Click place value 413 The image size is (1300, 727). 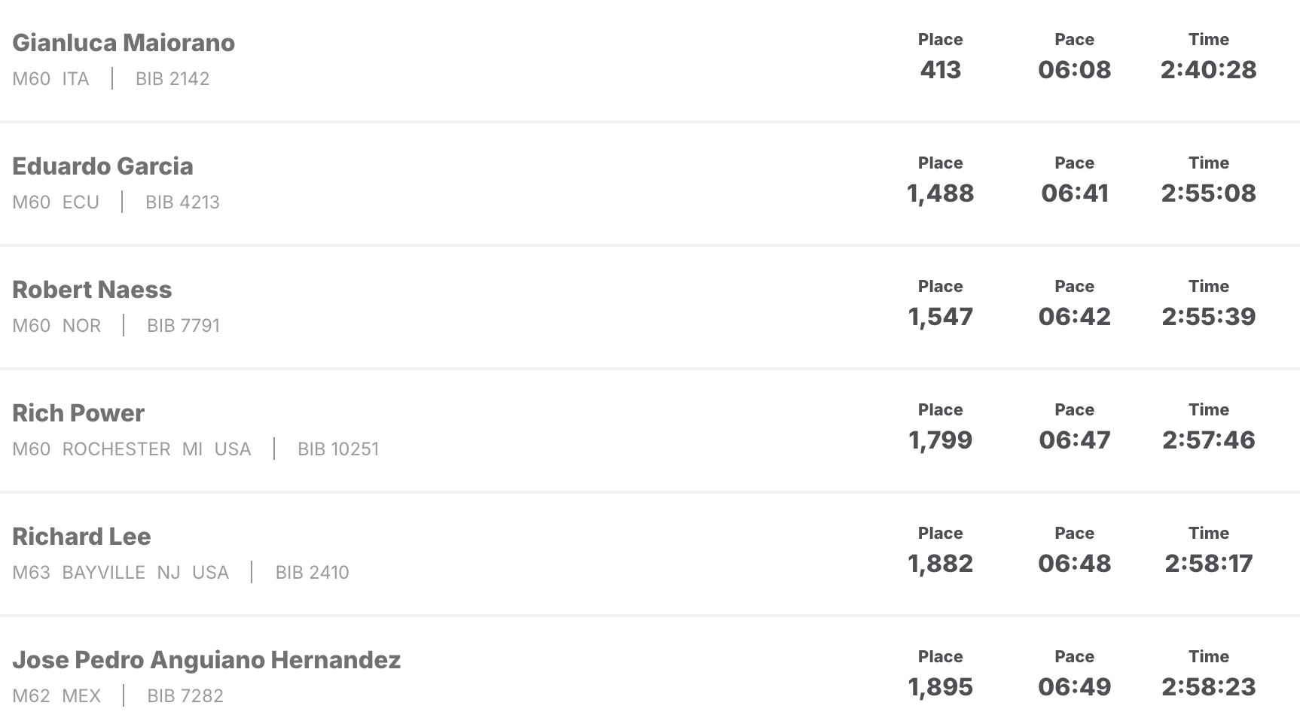[941, 70]
